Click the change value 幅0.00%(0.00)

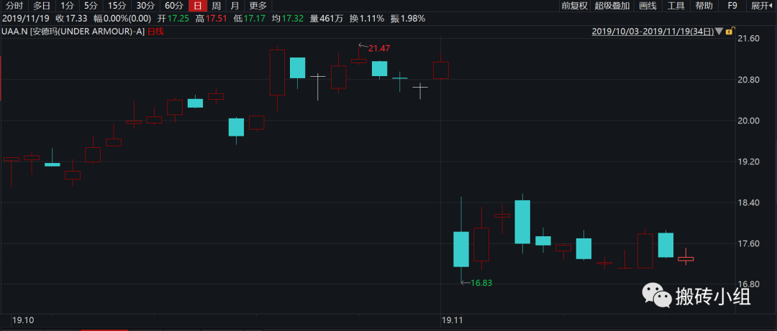(x=122, y=19)
